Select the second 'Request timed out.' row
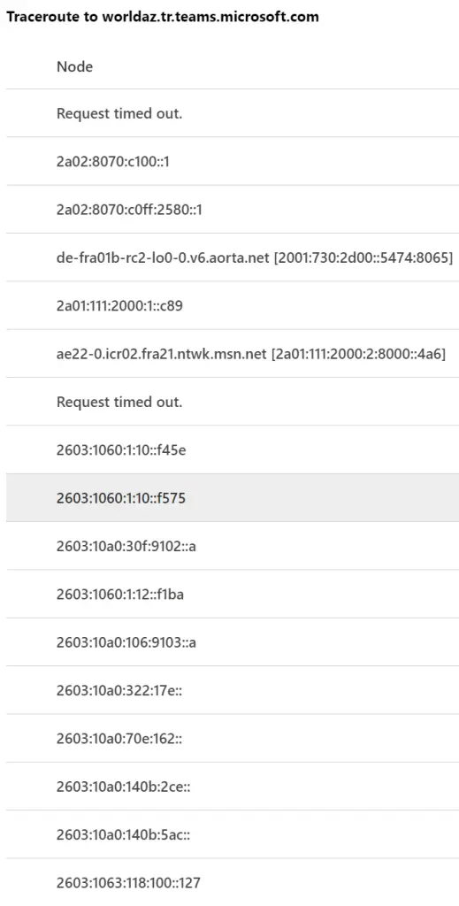 (x=232, y=402)
